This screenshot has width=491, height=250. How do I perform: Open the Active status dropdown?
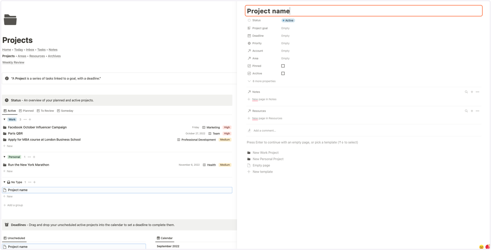pyautogui.click(x=288, y=20)
